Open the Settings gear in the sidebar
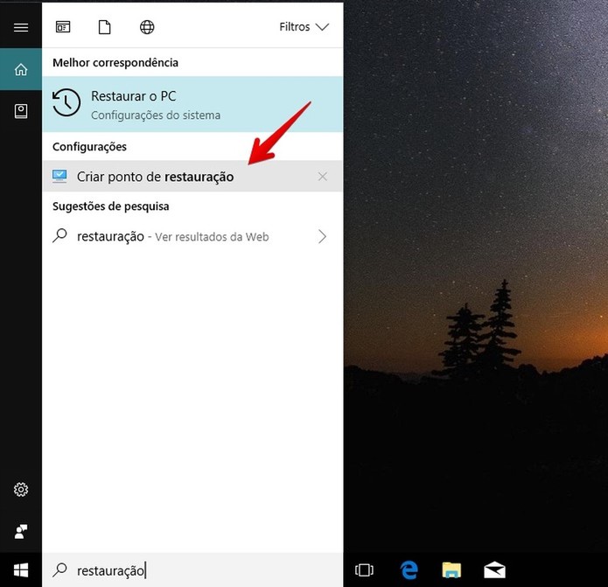 (x=21, y=490)
